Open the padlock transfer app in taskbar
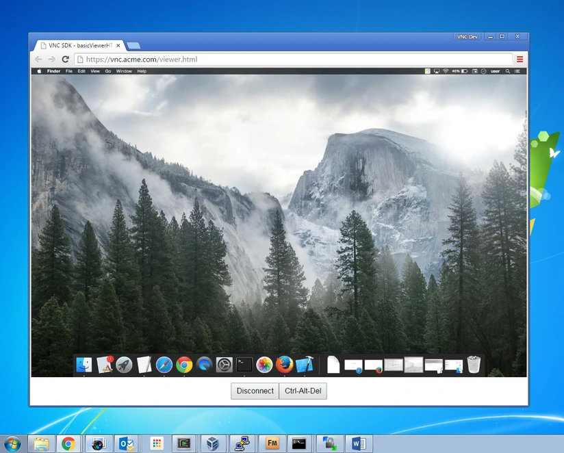 tap(329, 444)
